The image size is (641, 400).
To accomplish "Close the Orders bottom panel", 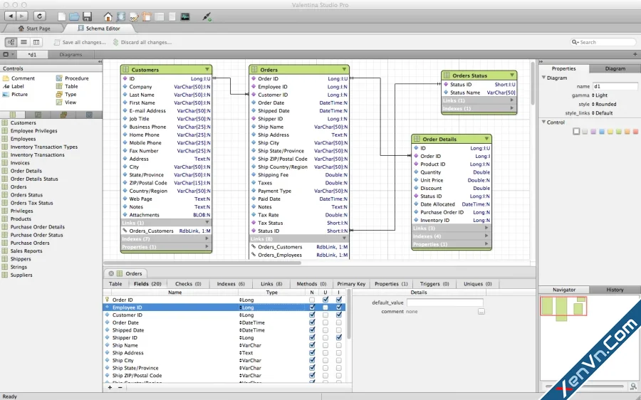I will [x=111, y=273].
